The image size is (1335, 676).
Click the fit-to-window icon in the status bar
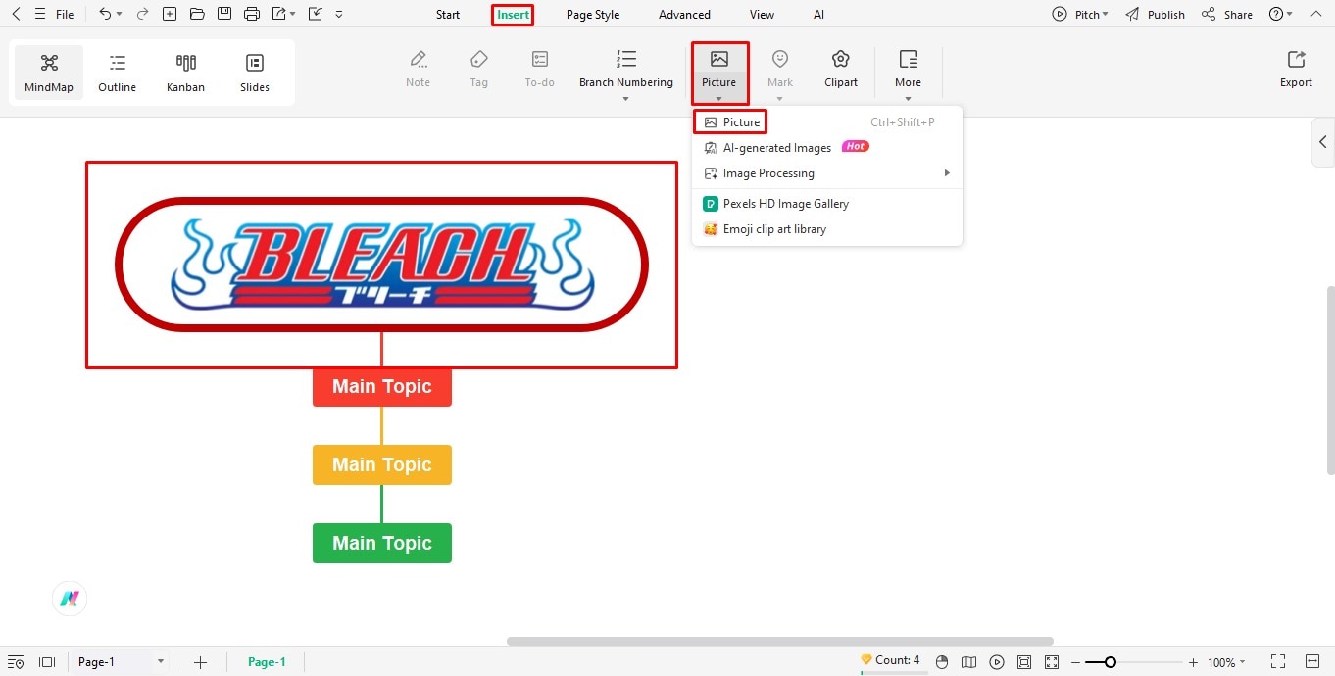pos(1024,662)
